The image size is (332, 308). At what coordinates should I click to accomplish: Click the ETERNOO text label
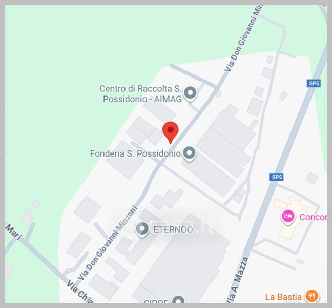pos(173,229)
